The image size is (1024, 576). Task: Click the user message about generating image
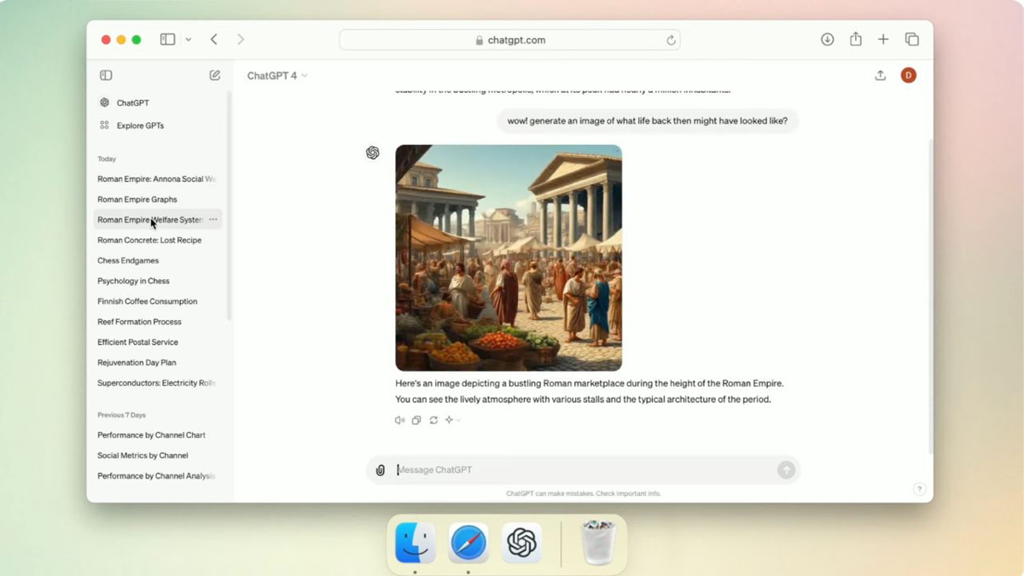(648, 121)
